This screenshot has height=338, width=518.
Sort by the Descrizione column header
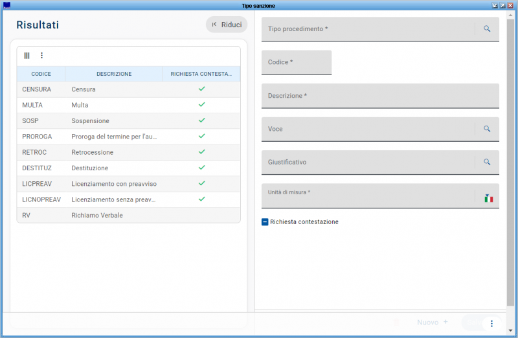tap(114, 74)
